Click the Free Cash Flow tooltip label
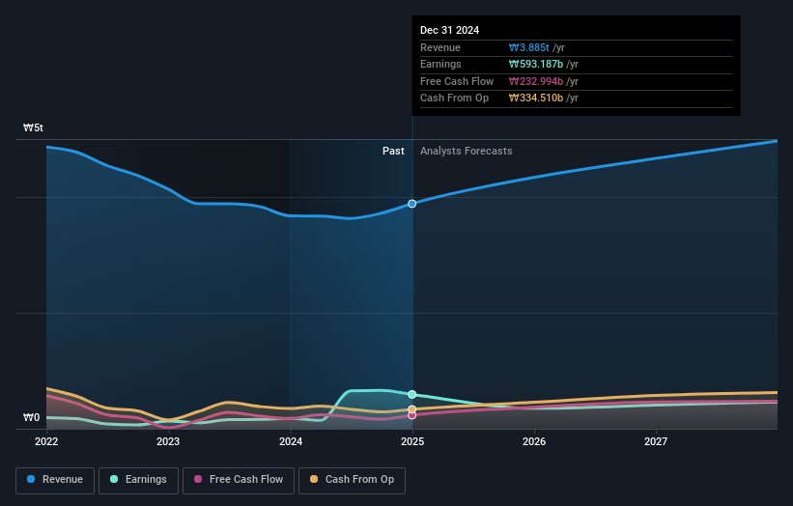Image resolution: width=793 pixels, height=506 pixels. tap(457, 81)
